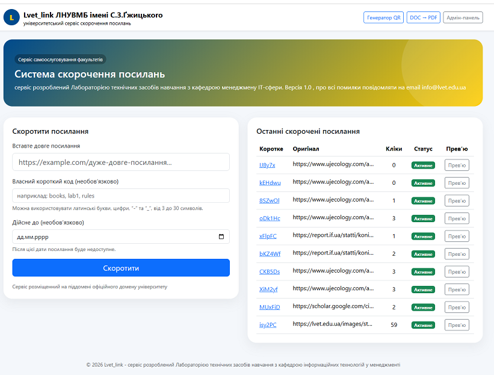Image resolution: width=494 pixels, height=375 pixels.
Task: Open the DOC → PDF converter
Action: [423, 17]
